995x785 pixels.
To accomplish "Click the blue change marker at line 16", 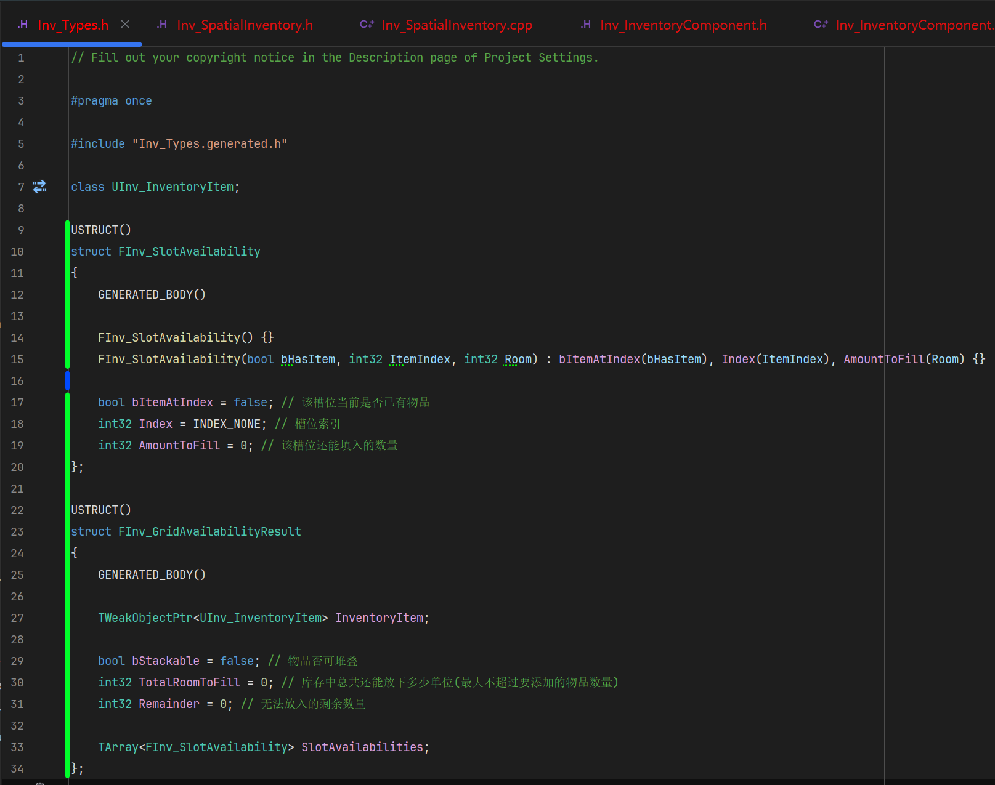I will click(67, 380).
